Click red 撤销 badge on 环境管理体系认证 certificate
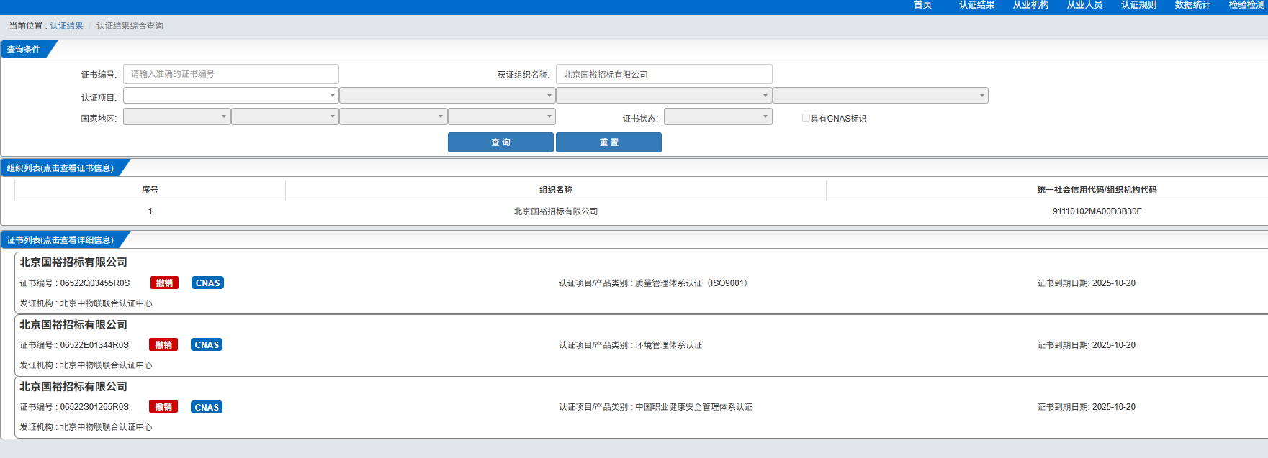The width and height of the screenshot is (1268, 458). click(163, 345)
